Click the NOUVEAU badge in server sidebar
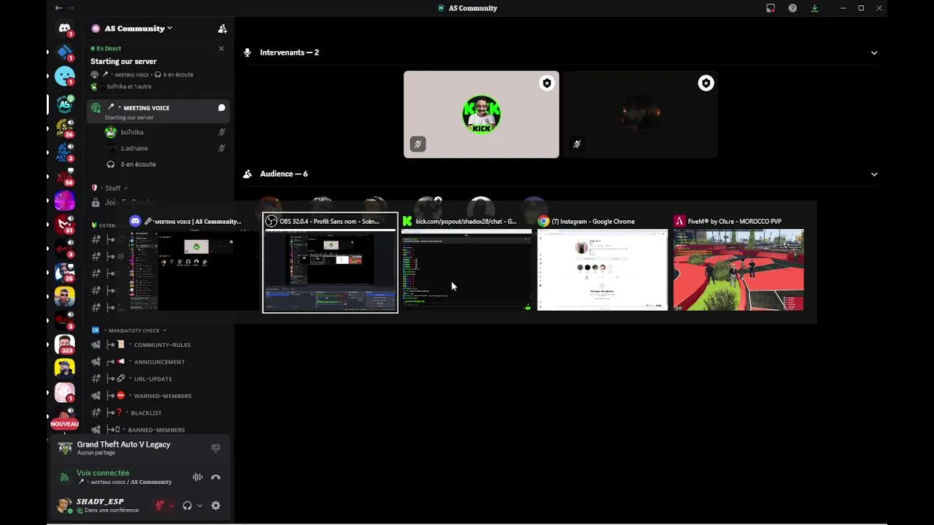Viewport: 934px width, 525px height. 64,424
